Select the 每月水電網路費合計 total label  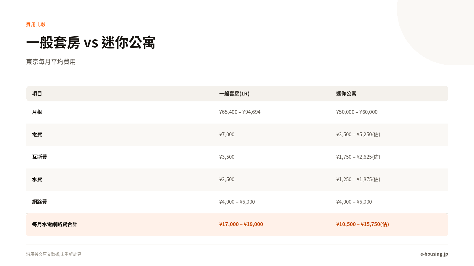(x=55, y=224)
